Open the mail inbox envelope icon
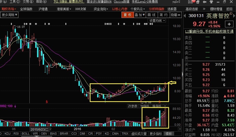 (190, 2)
